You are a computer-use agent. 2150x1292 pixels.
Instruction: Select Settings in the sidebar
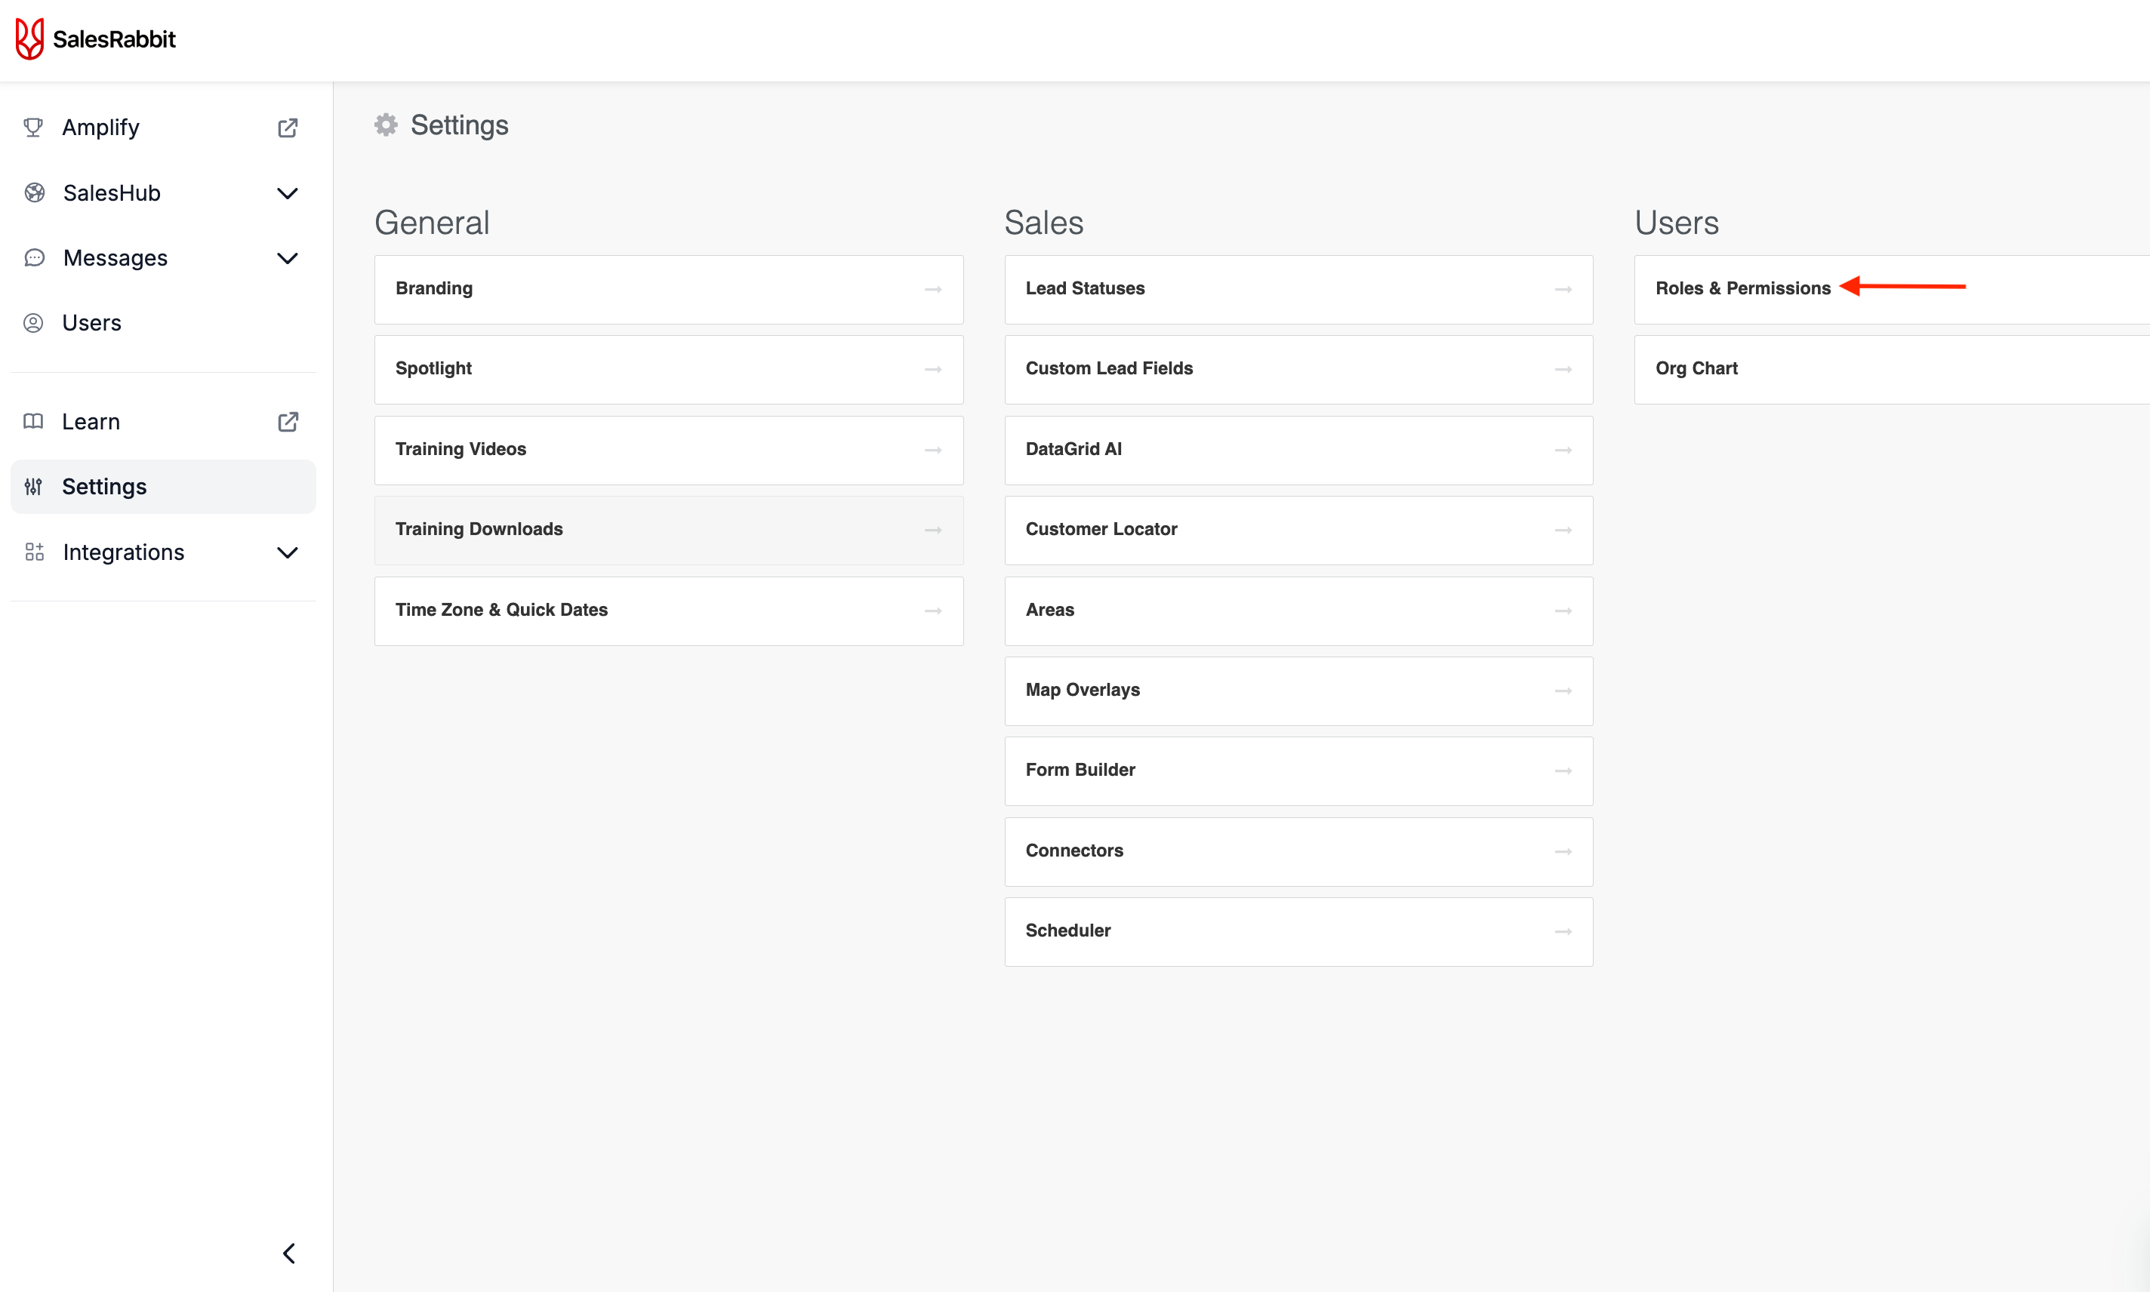[163, 487]
